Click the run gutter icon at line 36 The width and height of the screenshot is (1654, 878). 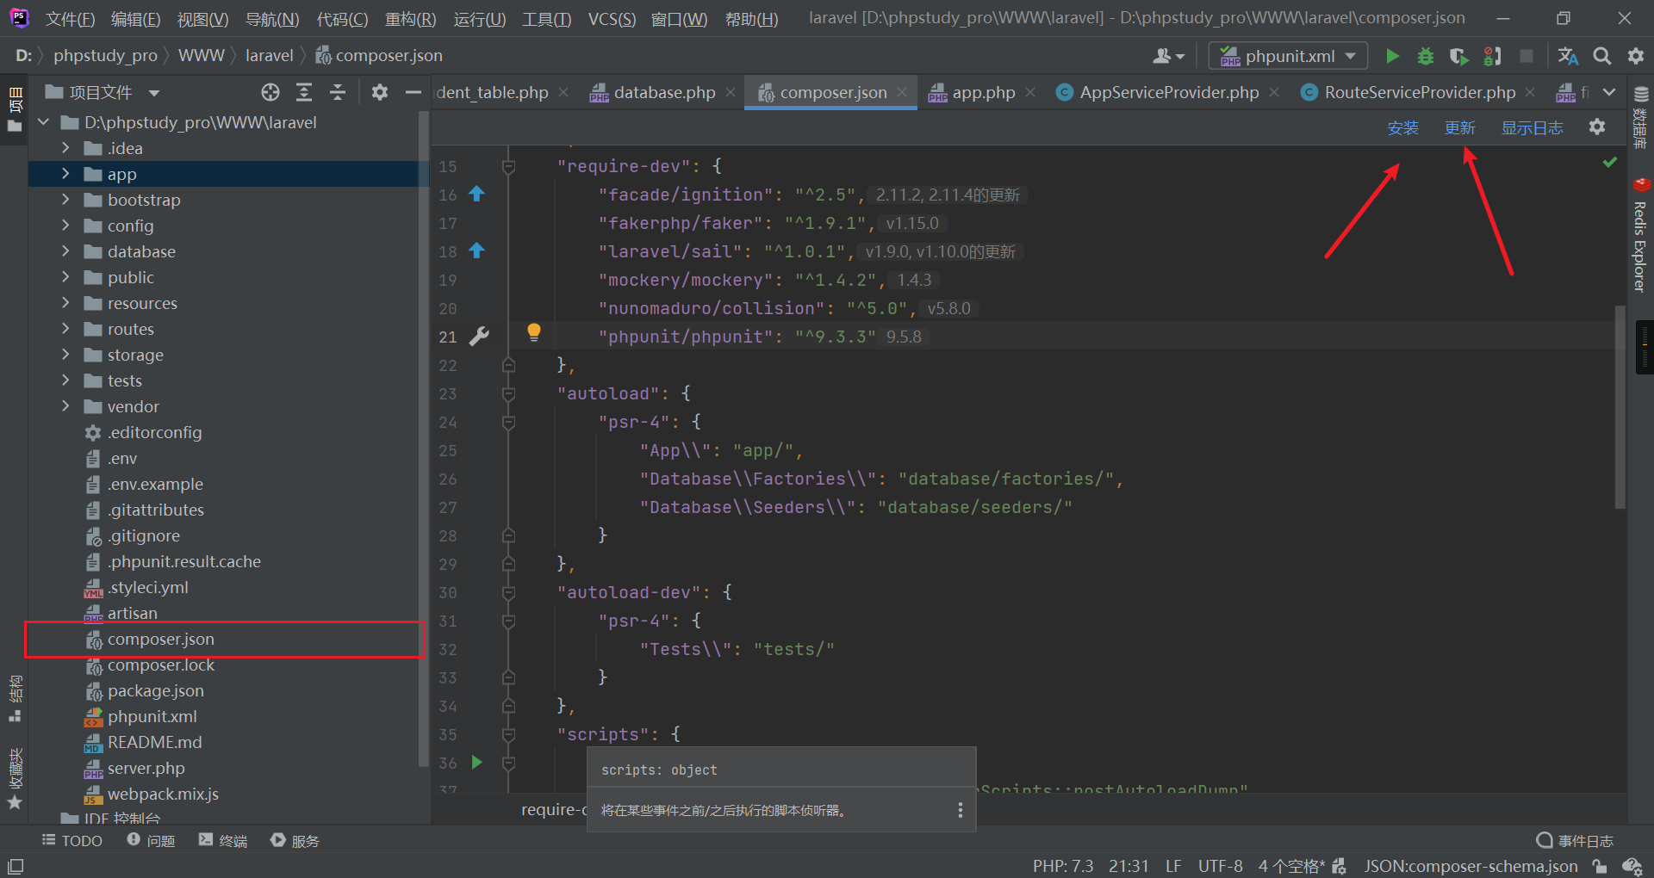coord(477,762)
